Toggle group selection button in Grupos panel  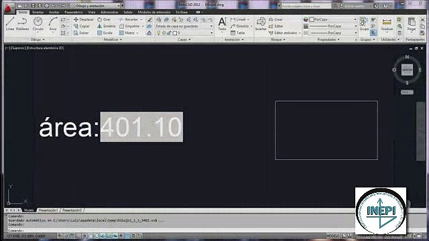[373, 33]
